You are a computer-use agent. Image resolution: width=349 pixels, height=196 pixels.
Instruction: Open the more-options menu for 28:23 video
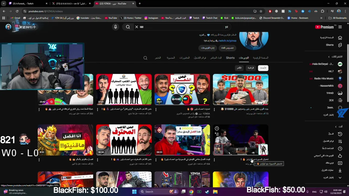pyautogui.click(x=156, y=160)
